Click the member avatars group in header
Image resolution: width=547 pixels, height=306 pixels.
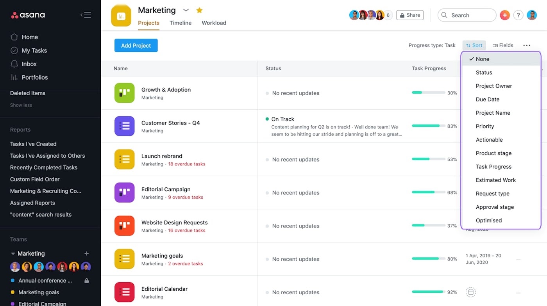(x=371, y=15)
